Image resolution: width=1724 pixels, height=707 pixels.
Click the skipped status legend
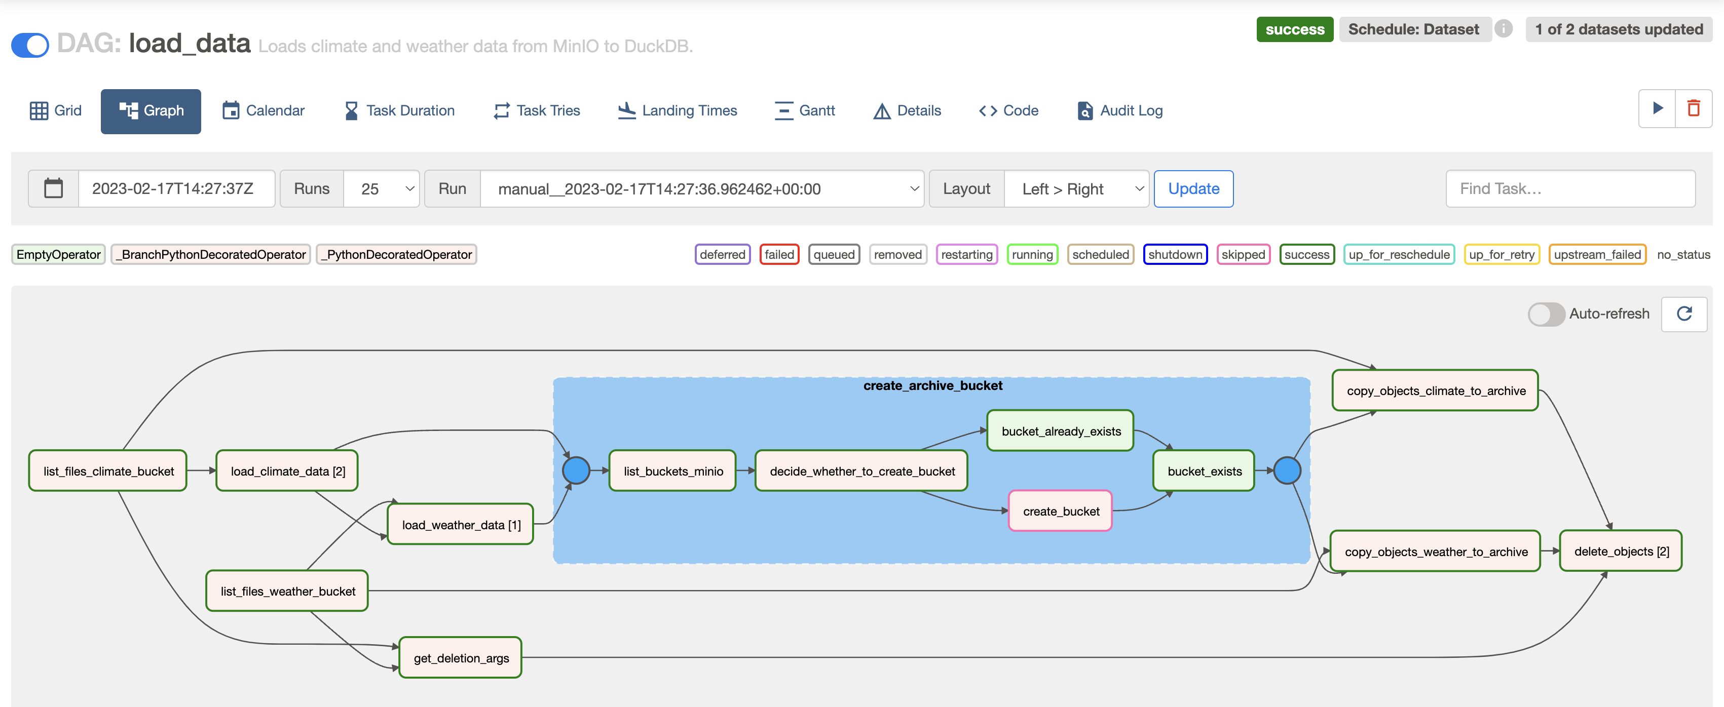(1243, 254)
